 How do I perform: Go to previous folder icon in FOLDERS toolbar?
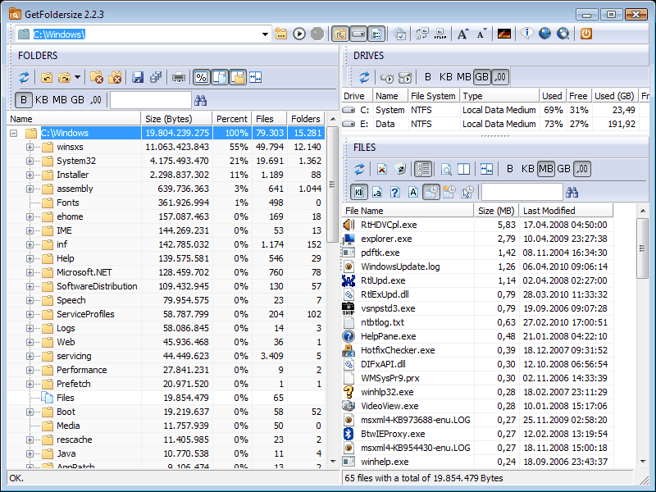coord(47,77)
